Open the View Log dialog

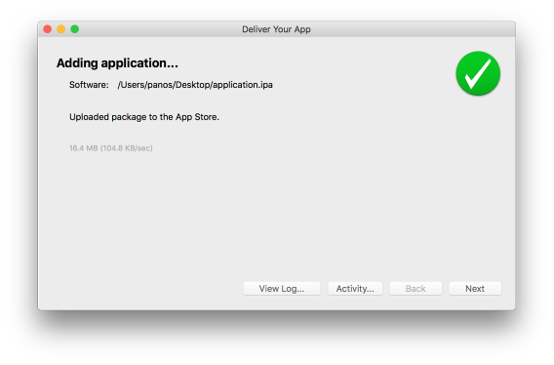click(x=282, y=289)
